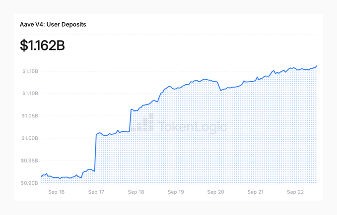Click the Sep 21 x-axis date label
This screenshot has width=337, height=215.
coord(255,192)
